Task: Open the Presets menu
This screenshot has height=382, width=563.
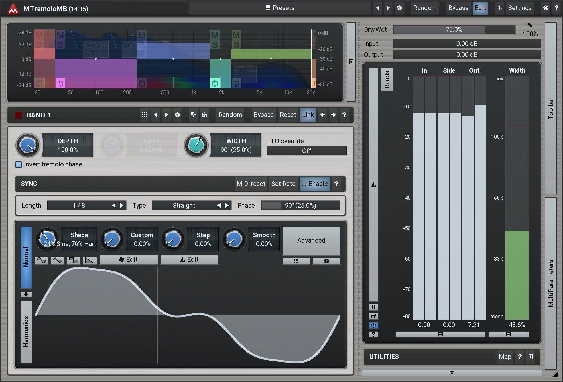Action: tap(280, 8)
